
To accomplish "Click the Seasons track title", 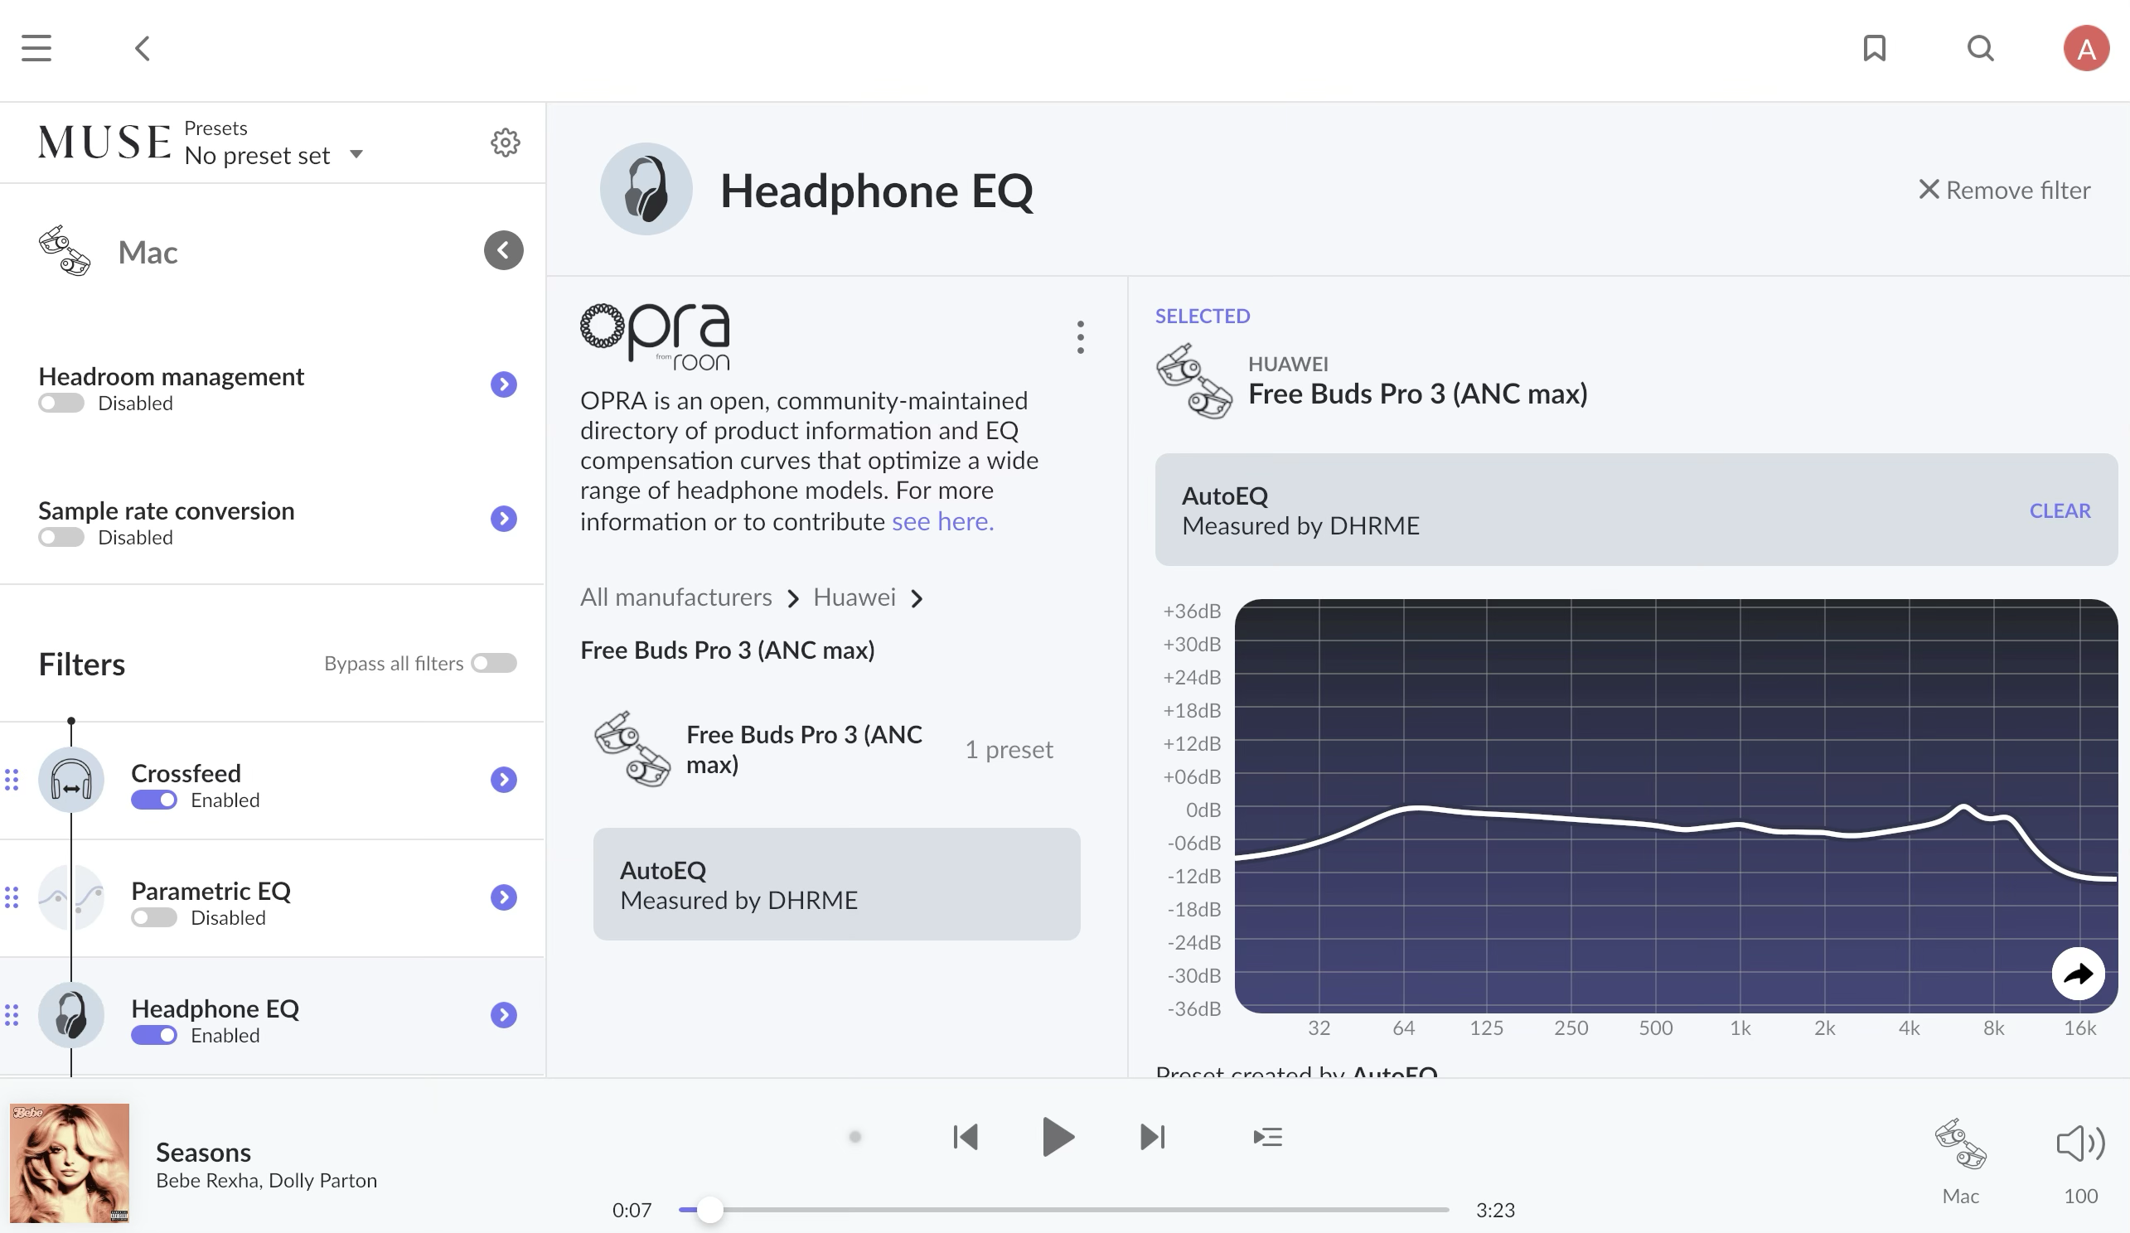I will (x=203, y=1153).
